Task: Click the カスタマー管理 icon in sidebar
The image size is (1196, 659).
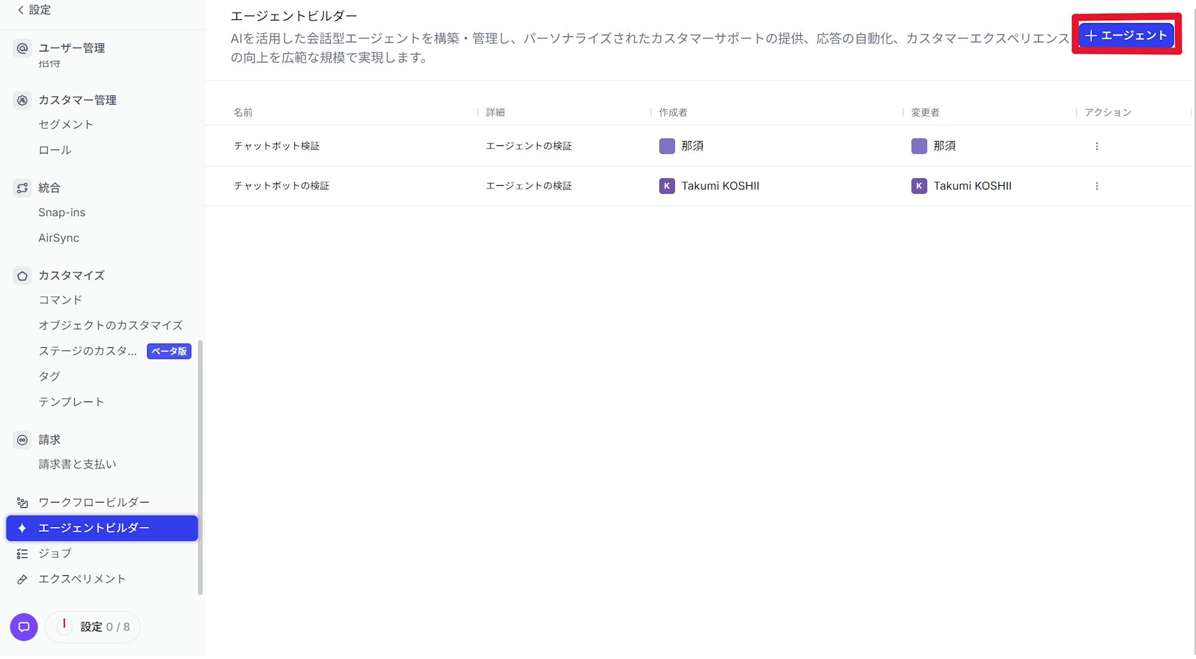Action: pyautogui.click(x=22, y=100)
